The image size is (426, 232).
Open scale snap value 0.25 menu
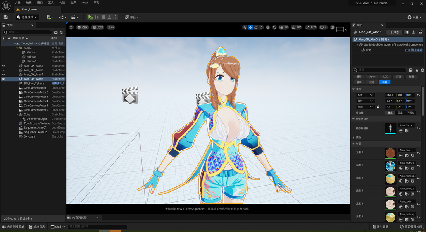pos(314,27)
